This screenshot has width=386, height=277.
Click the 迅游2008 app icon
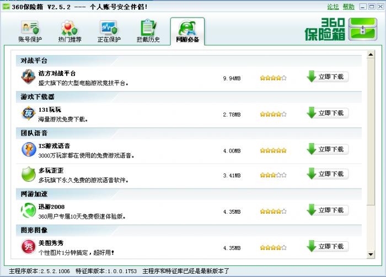tap(28, 210)
